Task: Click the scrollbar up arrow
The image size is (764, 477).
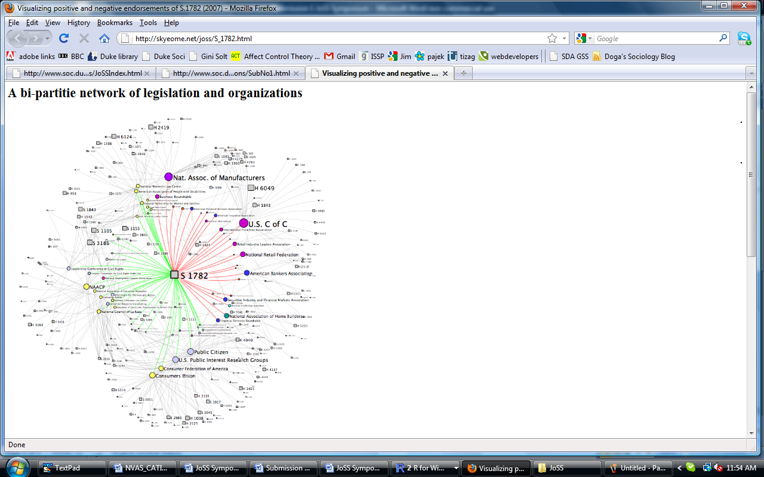Action: [x=752, y=87]
